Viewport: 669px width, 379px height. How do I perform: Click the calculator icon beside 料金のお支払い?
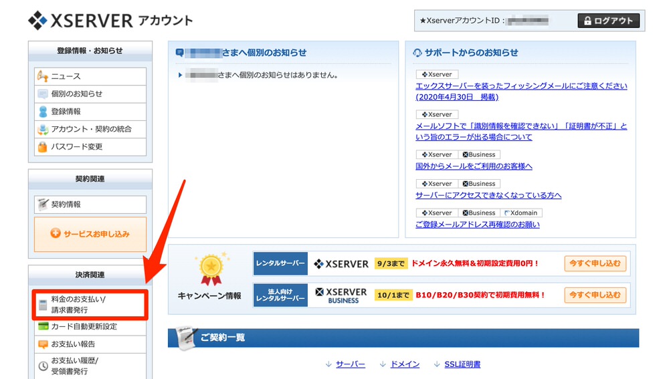[x=43, y=305]
